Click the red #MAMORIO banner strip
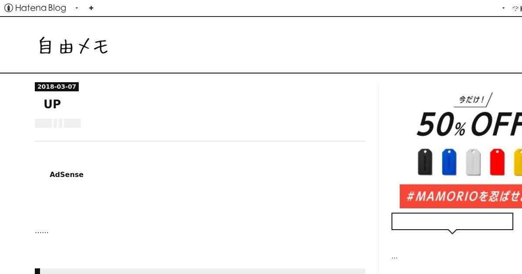 (461, 196)
